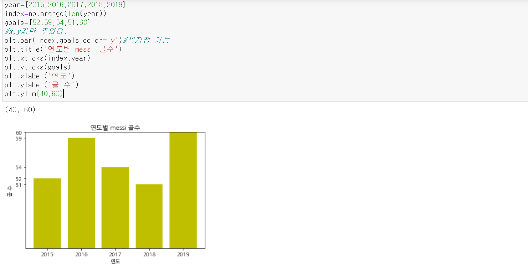Click the plt.bar(index,goals,color='y') call
The width and height of the screenshot is (528, 265).
[63, 40]
